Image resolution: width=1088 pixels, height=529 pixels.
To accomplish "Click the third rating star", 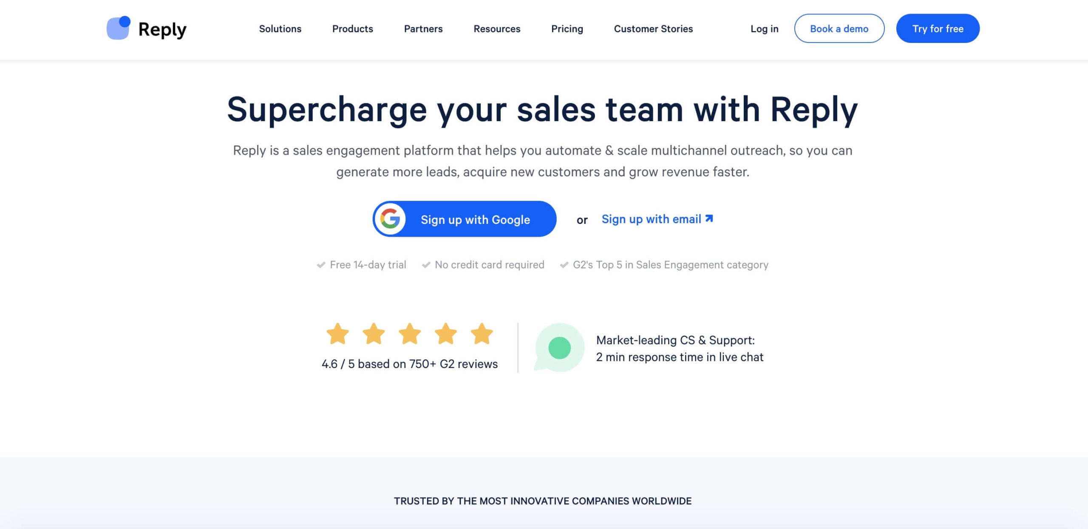I will [410, 334].
